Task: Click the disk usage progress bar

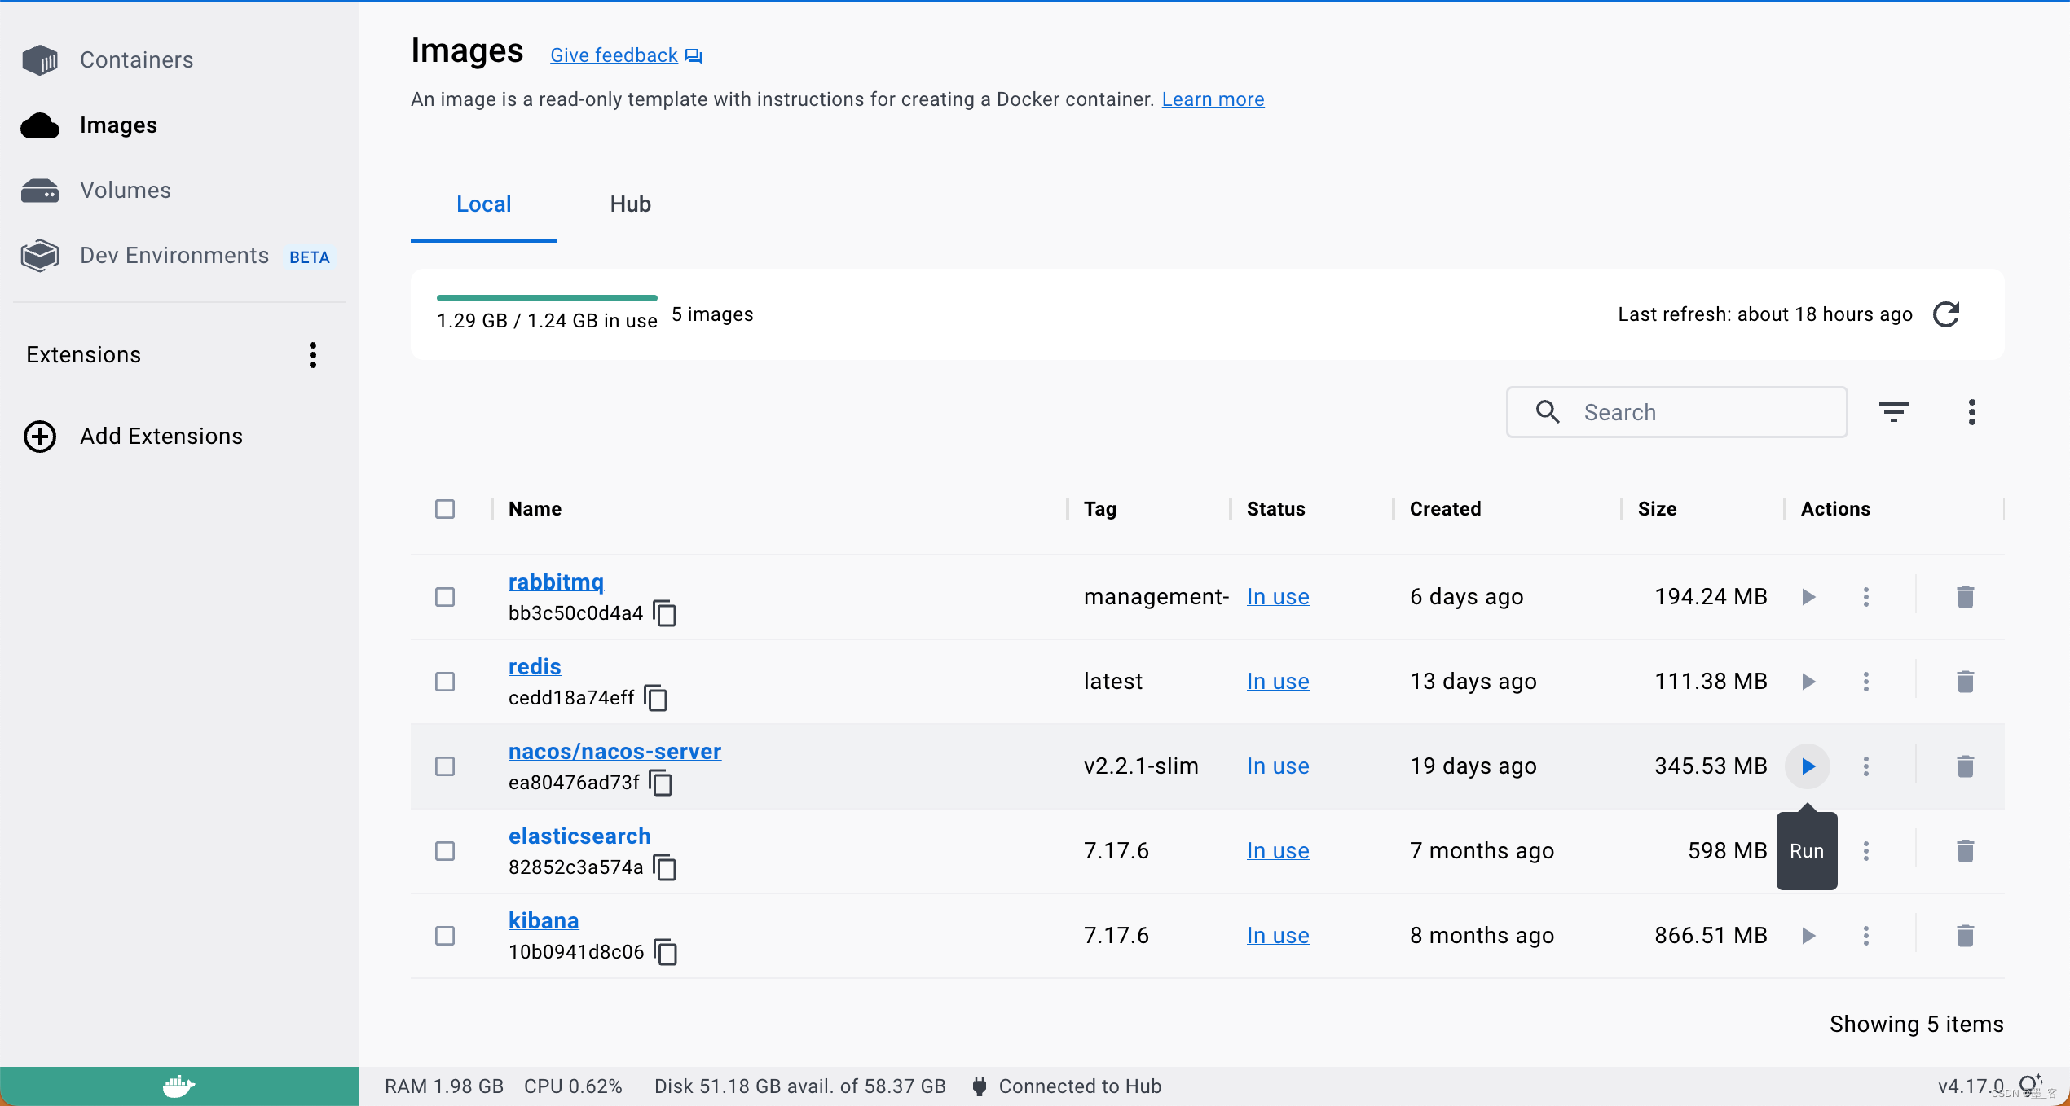Action: (547, 298)
